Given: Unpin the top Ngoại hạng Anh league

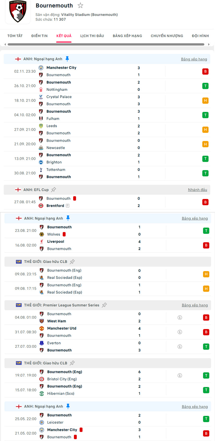Looking at the screenshot, I should 67,59.
